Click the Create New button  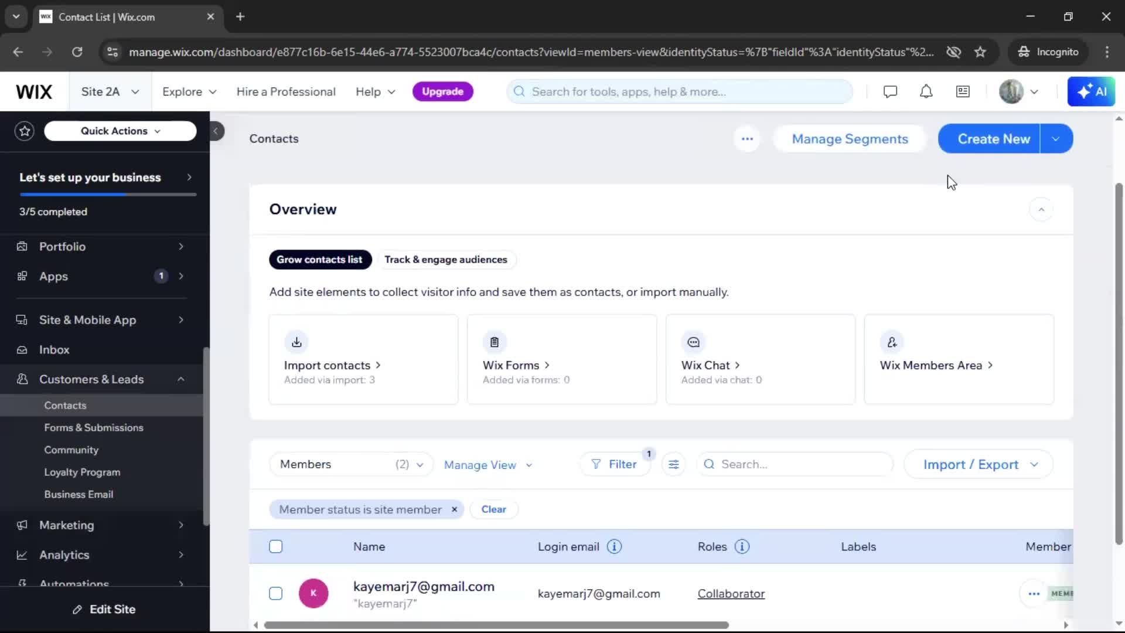click(x=989, y=139)
